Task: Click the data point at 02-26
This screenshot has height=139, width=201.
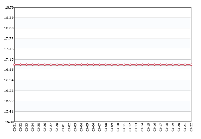Action: [x=45, y=65]
